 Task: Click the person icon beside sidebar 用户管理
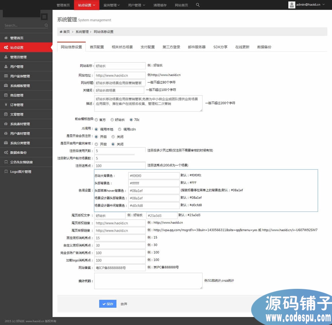6,66
